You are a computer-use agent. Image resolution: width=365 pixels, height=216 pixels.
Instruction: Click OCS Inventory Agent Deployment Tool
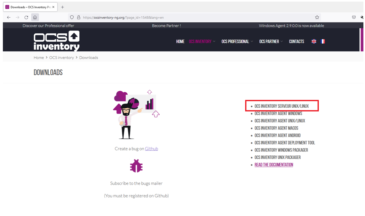point(285,143)
